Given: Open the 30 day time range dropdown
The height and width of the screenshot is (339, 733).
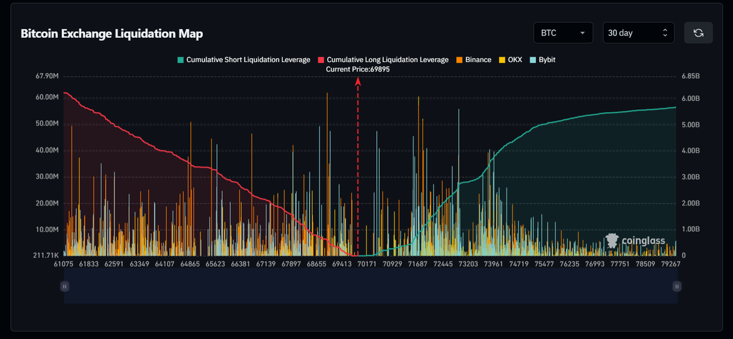Looking at the screenshot, I should tap(638, 33).
